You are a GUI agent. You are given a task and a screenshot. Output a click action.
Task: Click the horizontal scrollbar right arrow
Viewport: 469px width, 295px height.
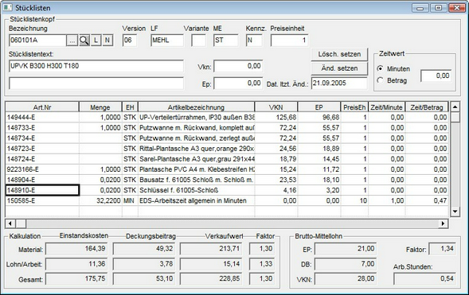point(443,223)
